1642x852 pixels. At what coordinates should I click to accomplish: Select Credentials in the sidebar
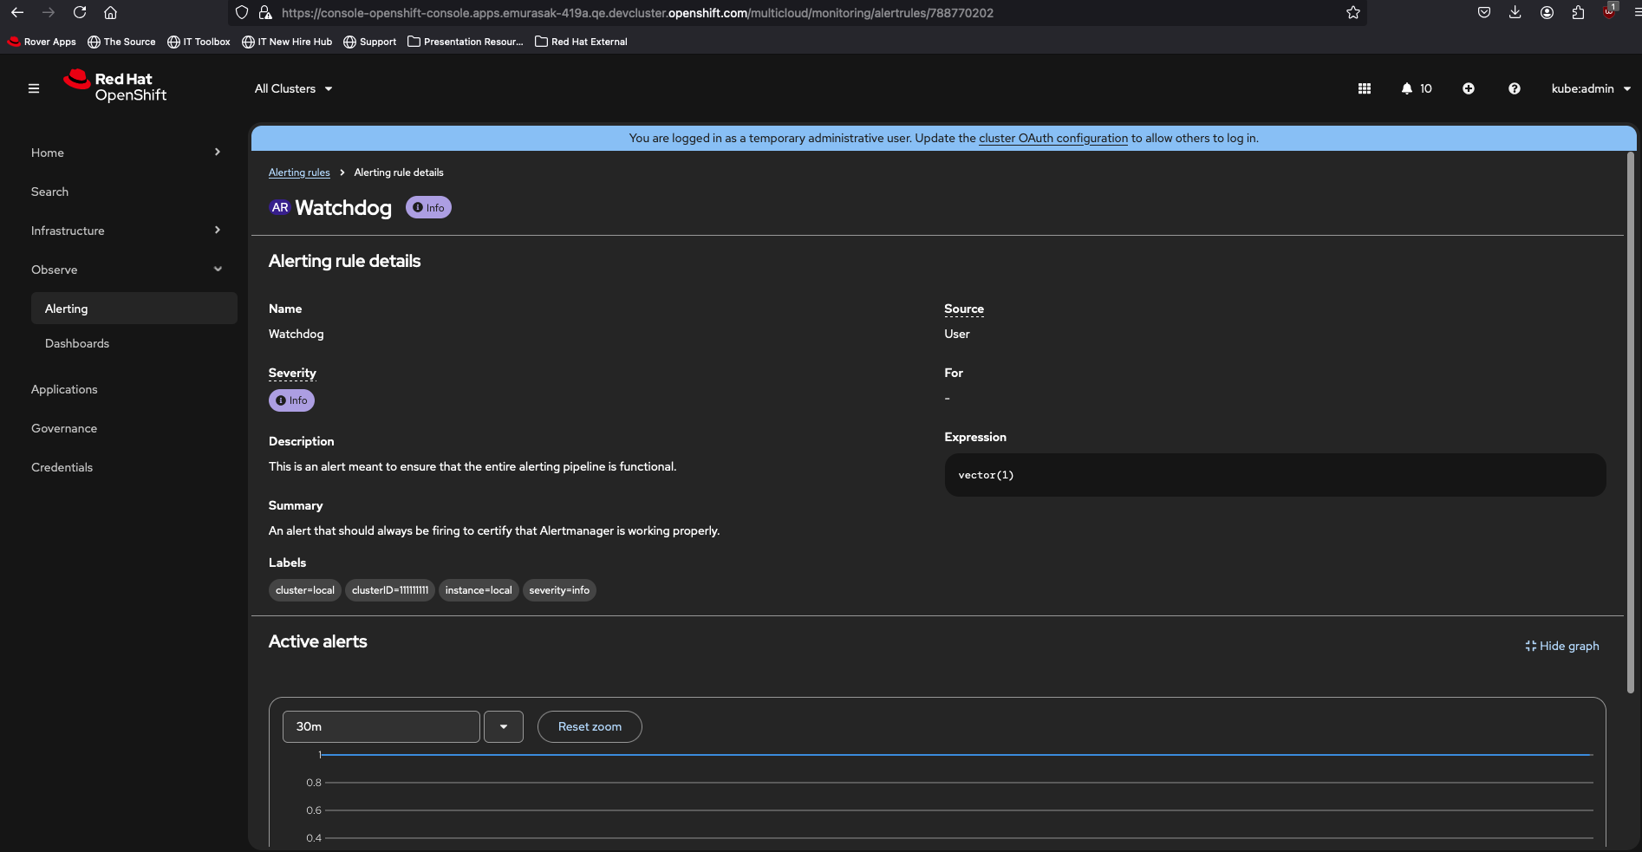(62, 467)
